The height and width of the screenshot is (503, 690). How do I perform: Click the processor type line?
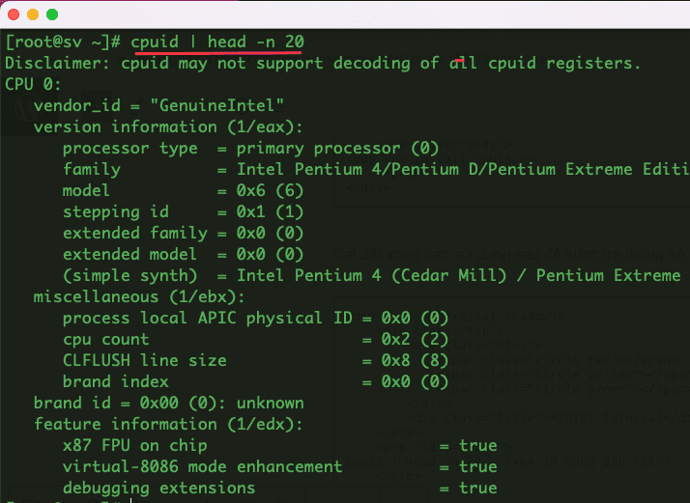click(x=250, y=149)
